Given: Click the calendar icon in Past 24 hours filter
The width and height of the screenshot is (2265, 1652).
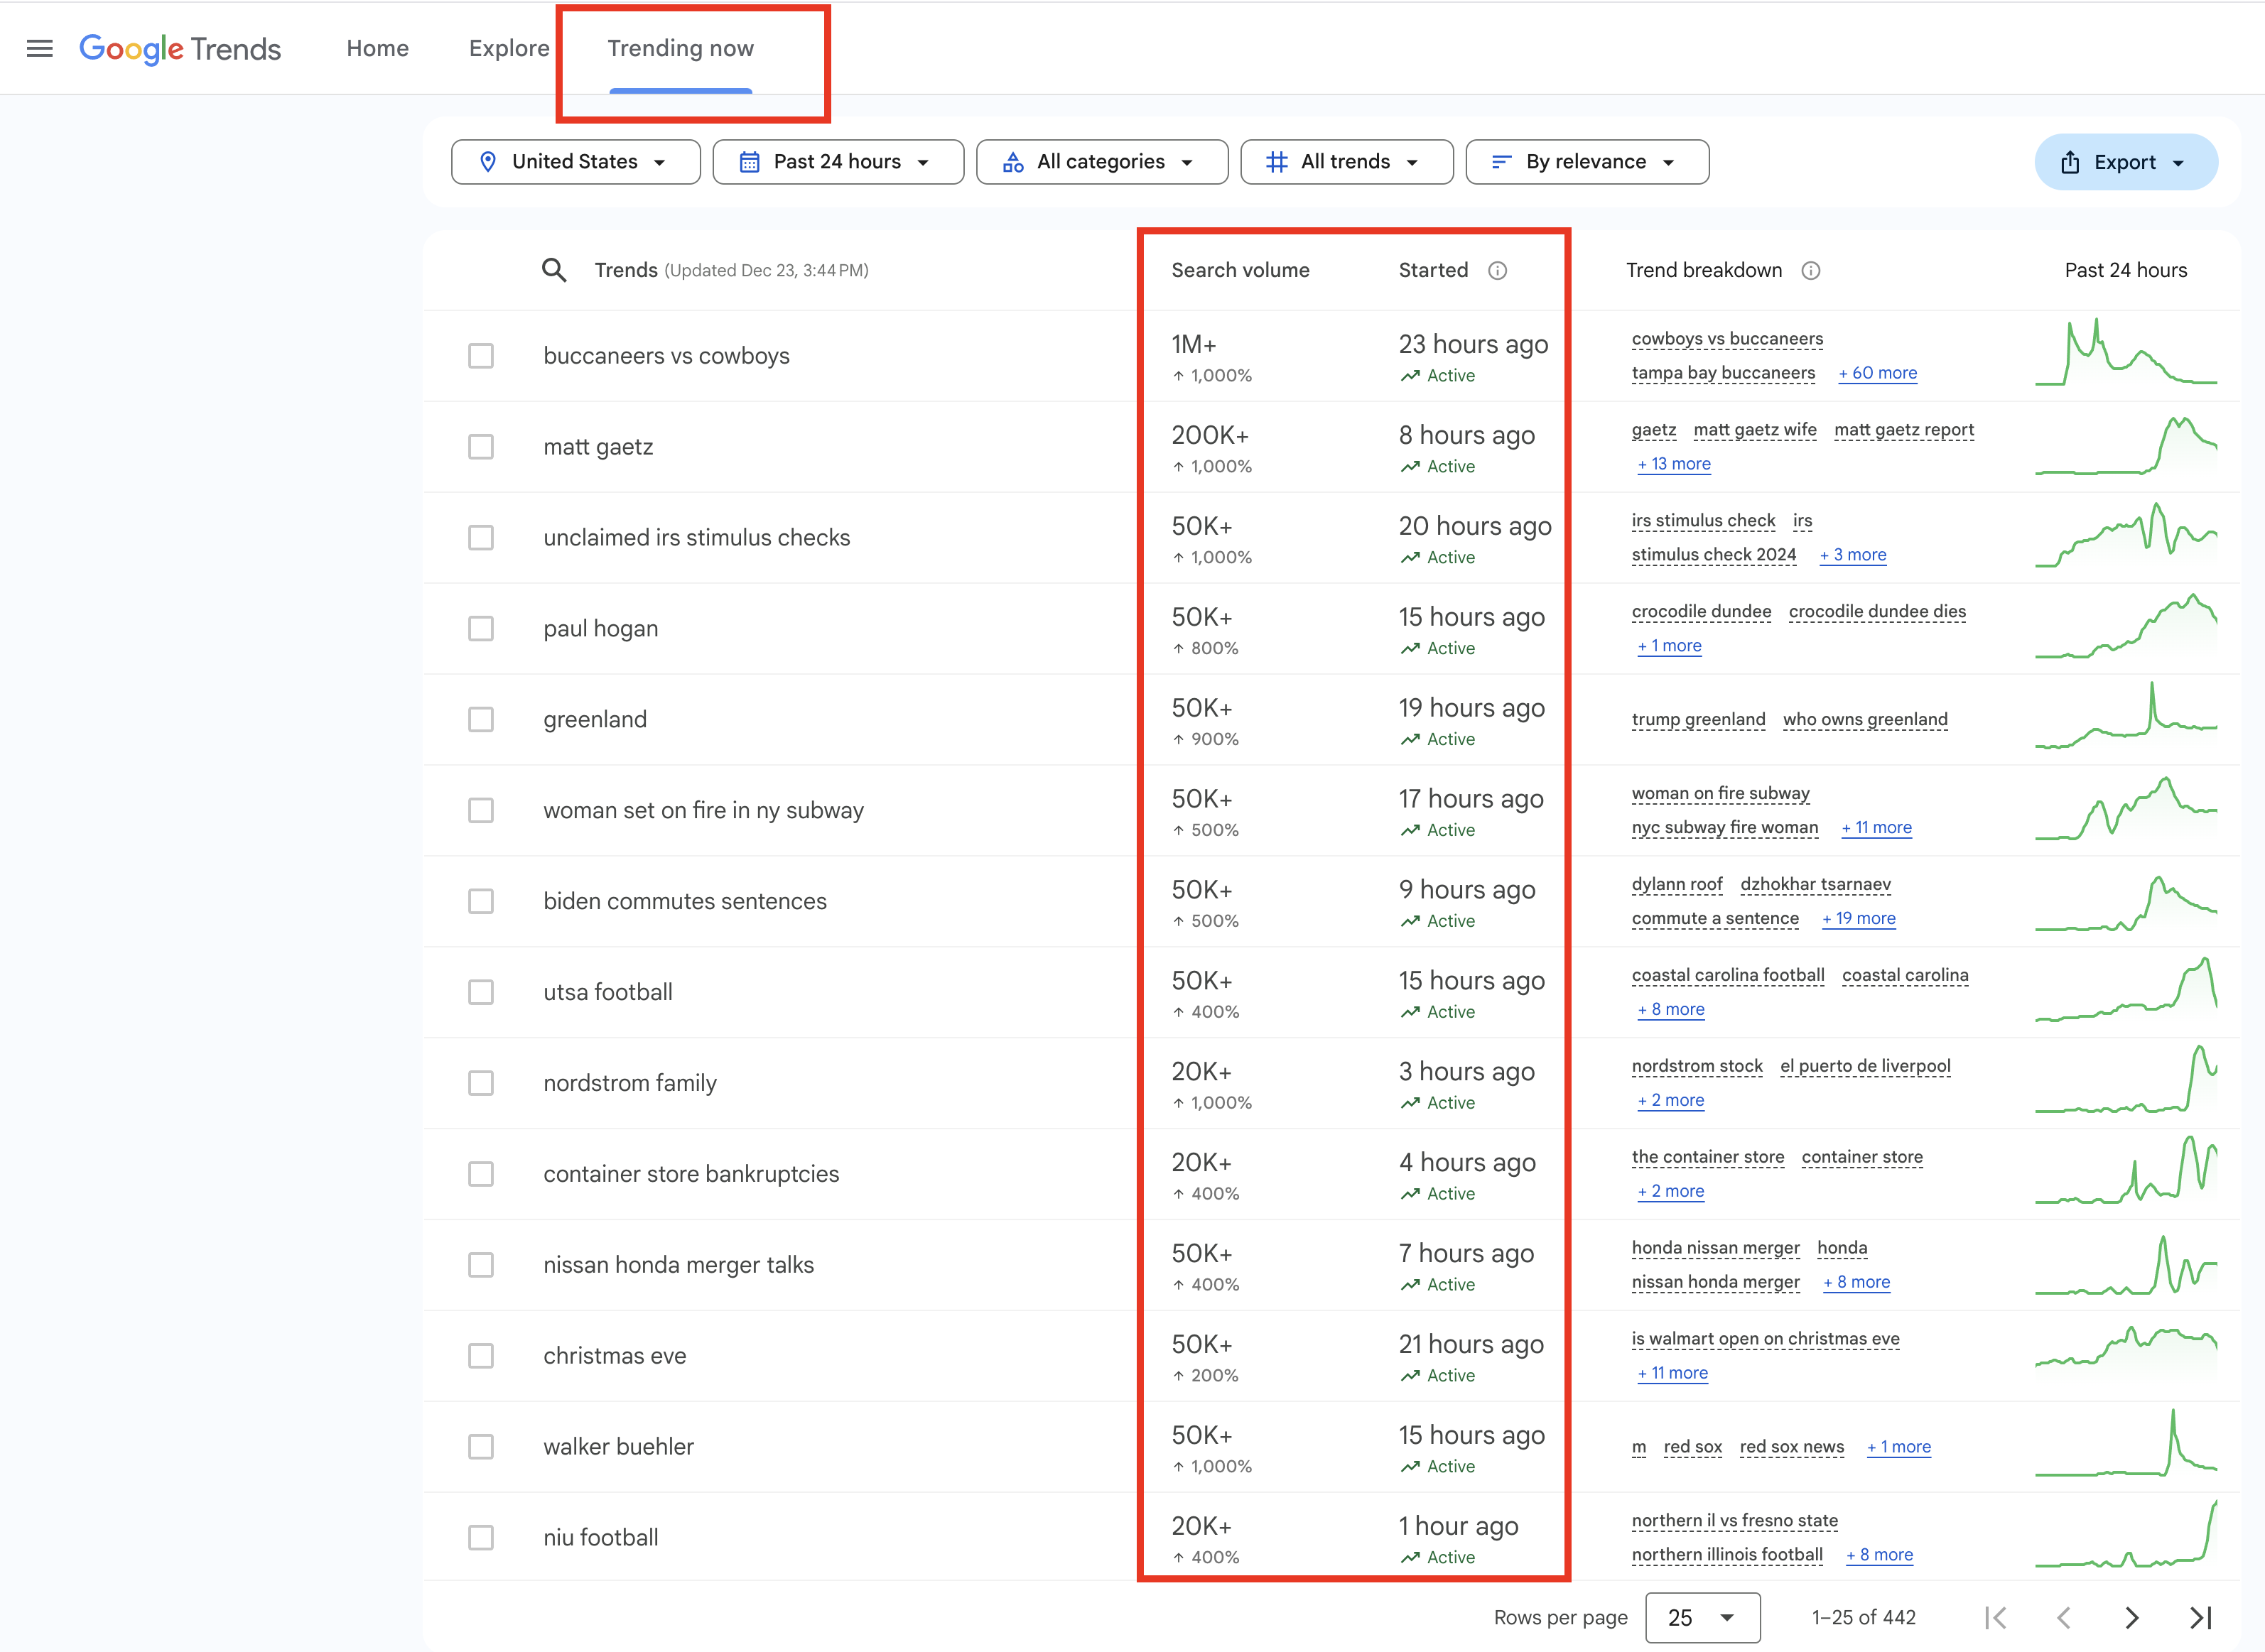Looking at the screenshot, I should [x=750, y=162].
